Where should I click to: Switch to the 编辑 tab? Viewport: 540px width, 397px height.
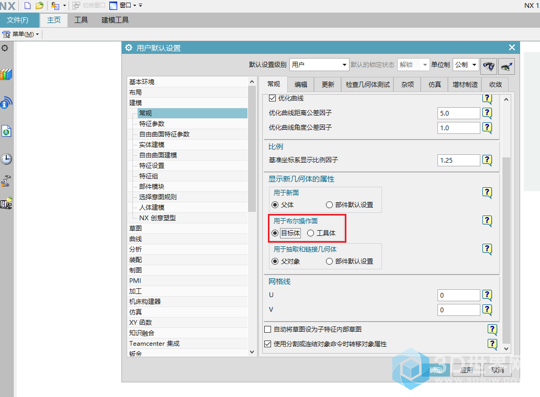tap(301, 85)
